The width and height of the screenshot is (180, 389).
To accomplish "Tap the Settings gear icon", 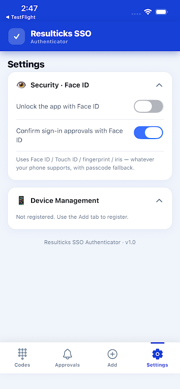I will pyautogui.click(x=158, y=354).
